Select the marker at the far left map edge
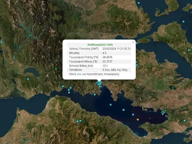192x144 pixels. (x=1, y=42)
